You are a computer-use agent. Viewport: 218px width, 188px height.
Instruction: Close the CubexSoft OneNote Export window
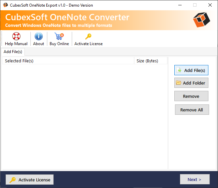tap(210, 5)
